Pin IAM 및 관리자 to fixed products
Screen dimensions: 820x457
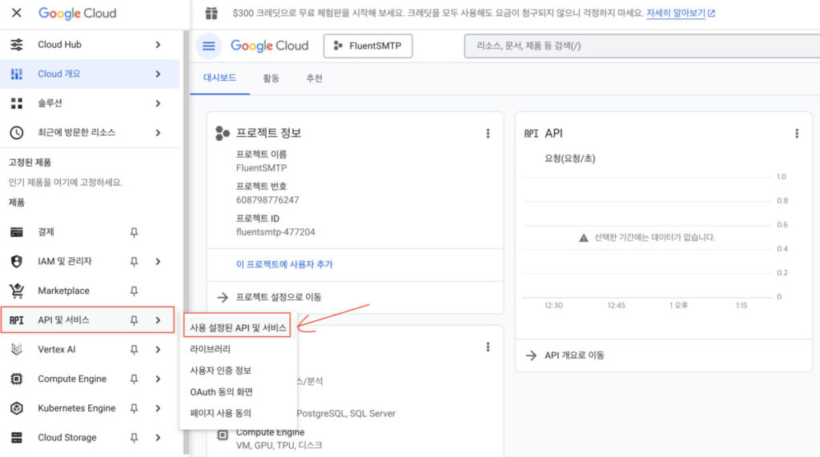pyautogui.click(x=134, y=261)
